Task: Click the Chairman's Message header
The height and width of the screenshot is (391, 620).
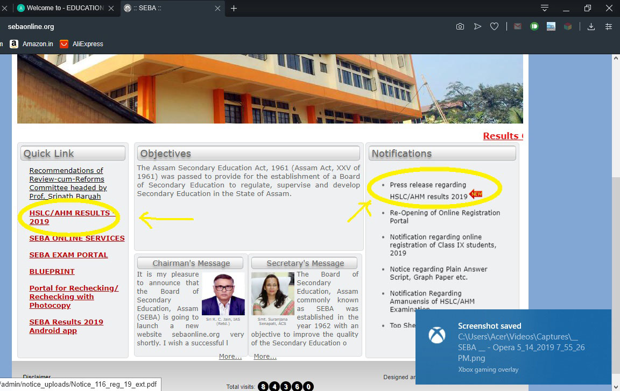Action: point(190,263)
